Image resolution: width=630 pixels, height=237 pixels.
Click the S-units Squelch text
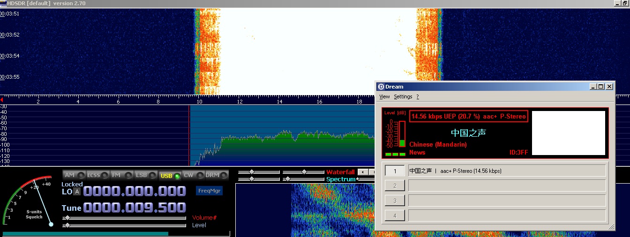(x=34, y=215)
